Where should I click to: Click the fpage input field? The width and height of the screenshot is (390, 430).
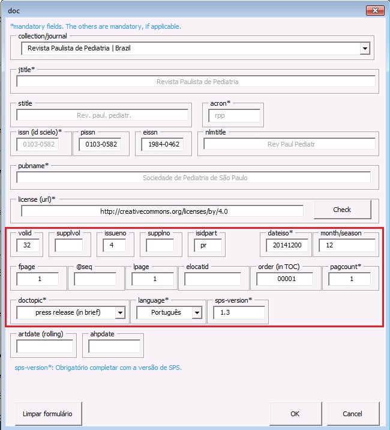coord(38,279)
